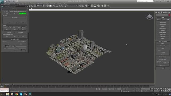Viewport: 171px width, 96px height.
Task: Click Map IO in Kam's GTA Scripts
Action: click(163, 48)
